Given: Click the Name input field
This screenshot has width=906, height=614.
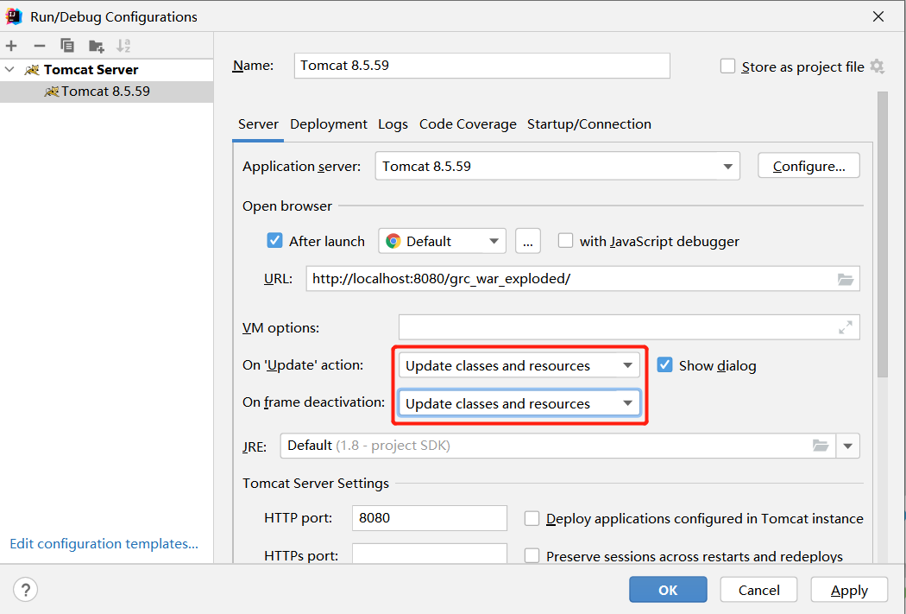Looking at the screenshot, I should click(x=481, y=66).
